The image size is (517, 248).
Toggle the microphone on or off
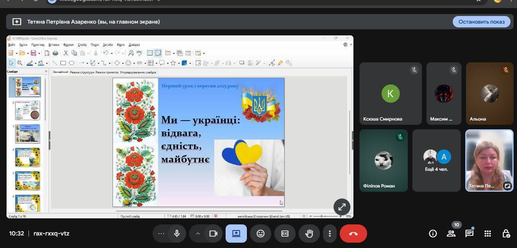[177, 234]
